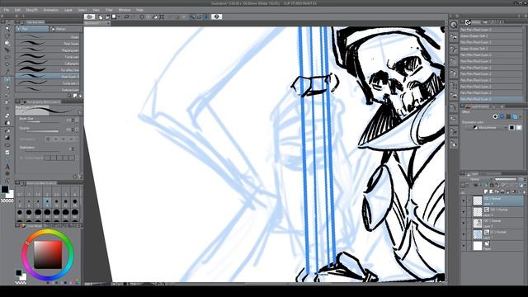Hide Layer 1 with its eye icon
Image resolution: width=528 pixels, height=297 pixels.
(464, 234)
